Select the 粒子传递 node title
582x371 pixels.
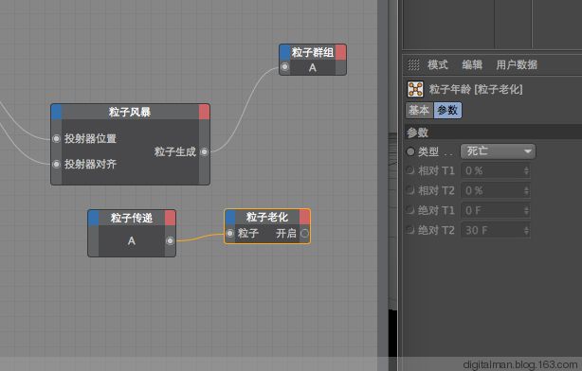coord(132,218)
